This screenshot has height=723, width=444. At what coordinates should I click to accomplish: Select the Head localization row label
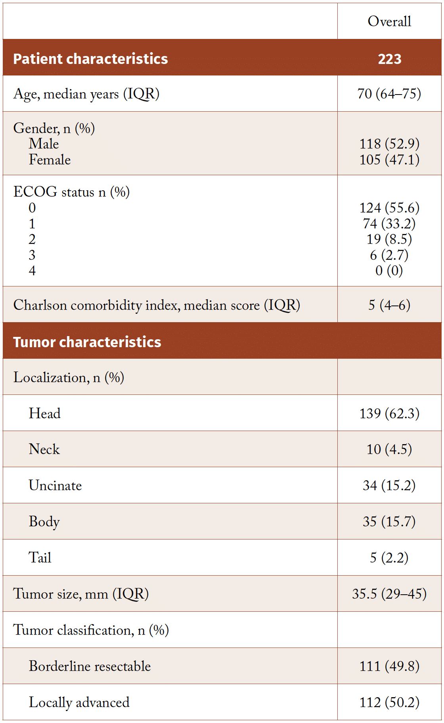point(44,414)
